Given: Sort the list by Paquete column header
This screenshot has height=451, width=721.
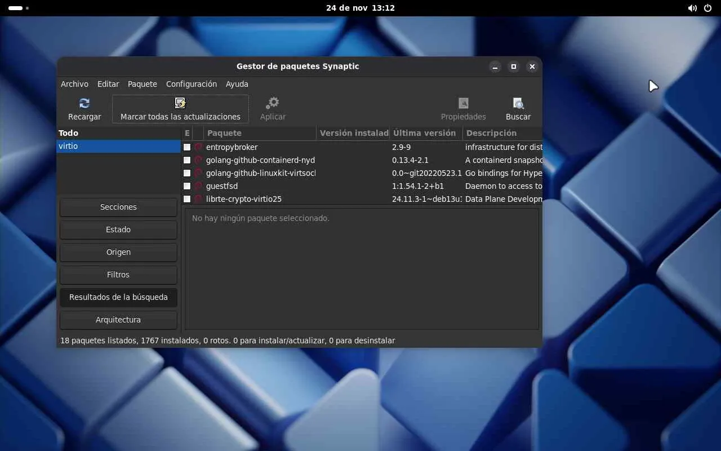Looking at the screenshot, I should click(260, 133).
